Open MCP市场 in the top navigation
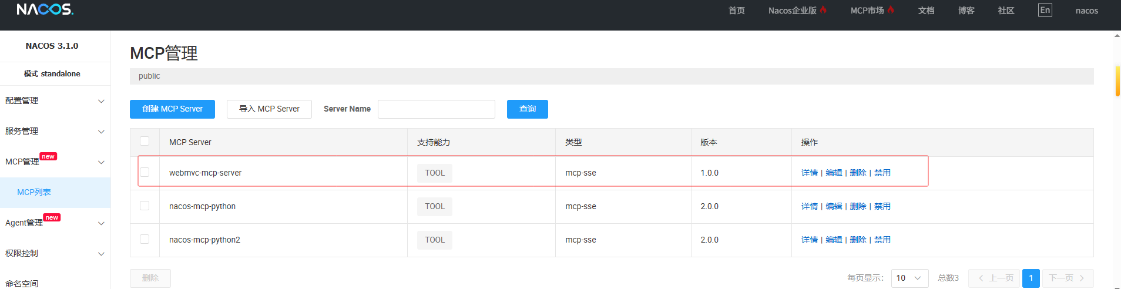Screen dimensions: 1121x289 point(867,11)
